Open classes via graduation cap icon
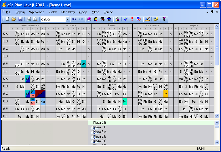The height and width of the screenshot is (152, 221). [x=109, y=19]
